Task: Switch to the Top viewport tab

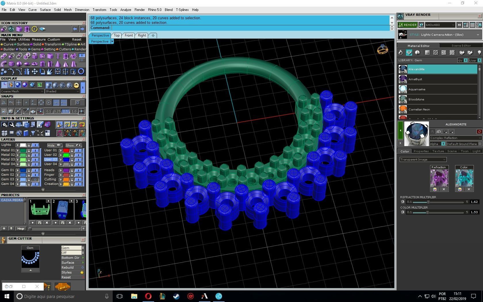Action: (116, 35)
